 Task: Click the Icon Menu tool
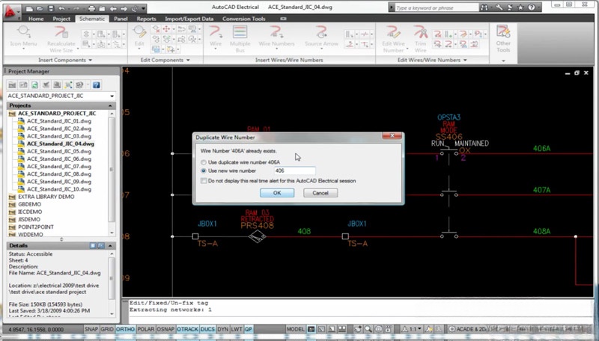(24, 37)
